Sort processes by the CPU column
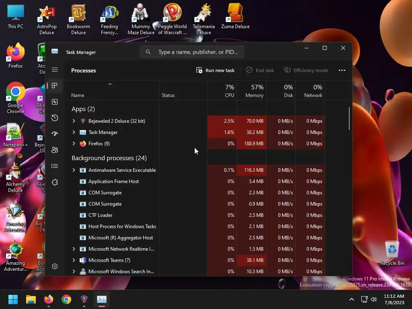The height and width of the screenshot is (309, 412). point(222,91)
